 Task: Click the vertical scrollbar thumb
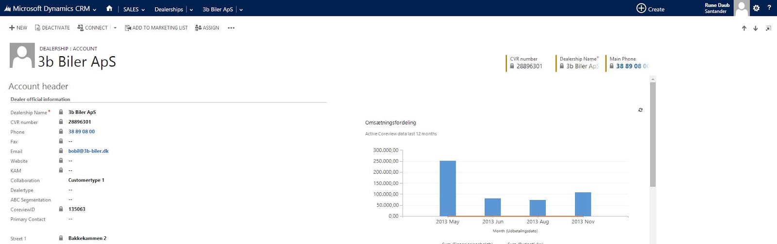[x=653, y=134]
